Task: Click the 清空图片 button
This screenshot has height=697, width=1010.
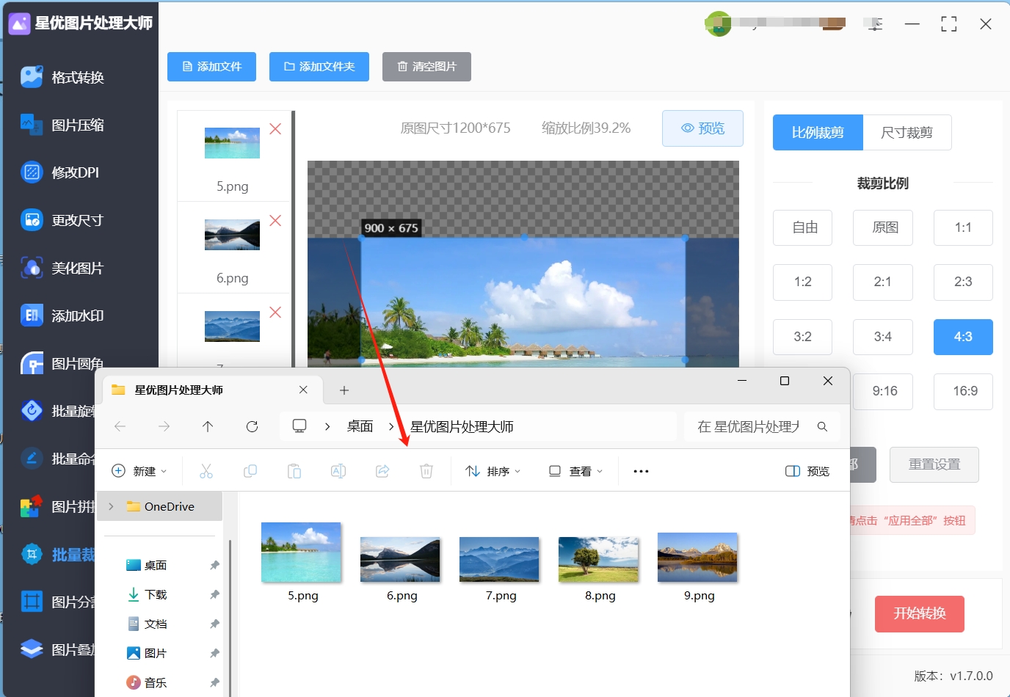Action: coord(426,67)
